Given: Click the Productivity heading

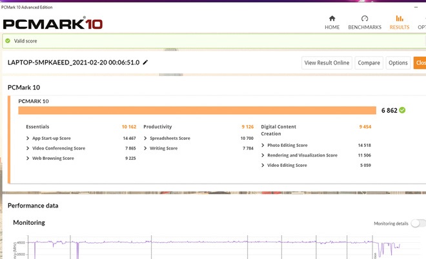Looking at the screenshot, I should [x=157, y=127].
